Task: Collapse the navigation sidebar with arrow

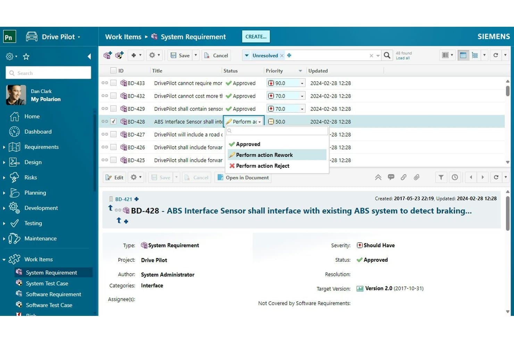Action: pos(89,56)
